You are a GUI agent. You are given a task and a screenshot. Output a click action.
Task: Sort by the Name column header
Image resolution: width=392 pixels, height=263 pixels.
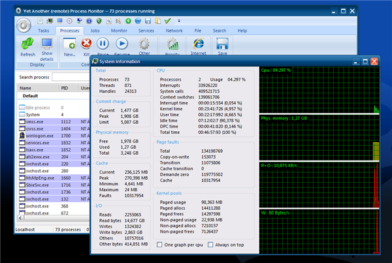point(38,88)
